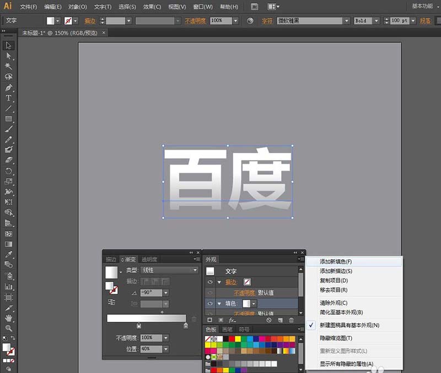This screenshot has height=373, width=441.
Task: Select the Pen tool
Action: [x=8, y=87]
